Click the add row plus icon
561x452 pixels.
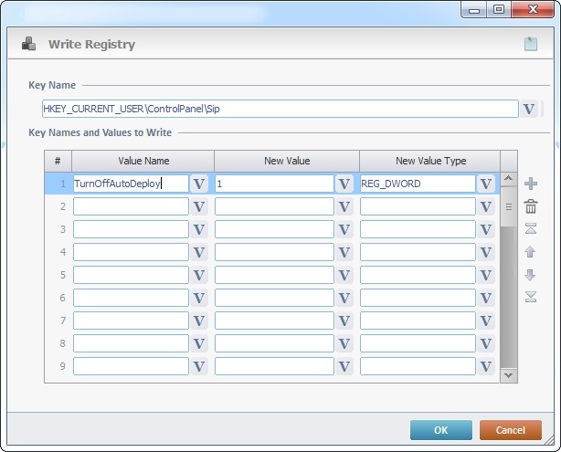tap(531, 184)
